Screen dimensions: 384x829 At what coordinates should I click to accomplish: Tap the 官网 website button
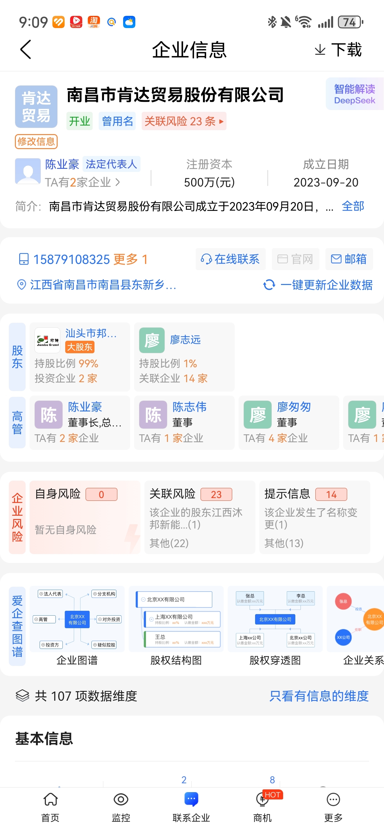[295, 259]
